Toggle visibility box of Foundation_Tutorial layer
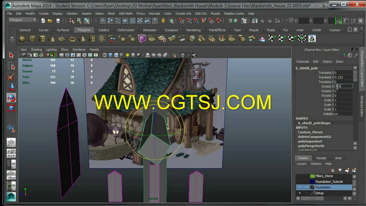The height and width of the screenshot is (206, 366). 300,181
